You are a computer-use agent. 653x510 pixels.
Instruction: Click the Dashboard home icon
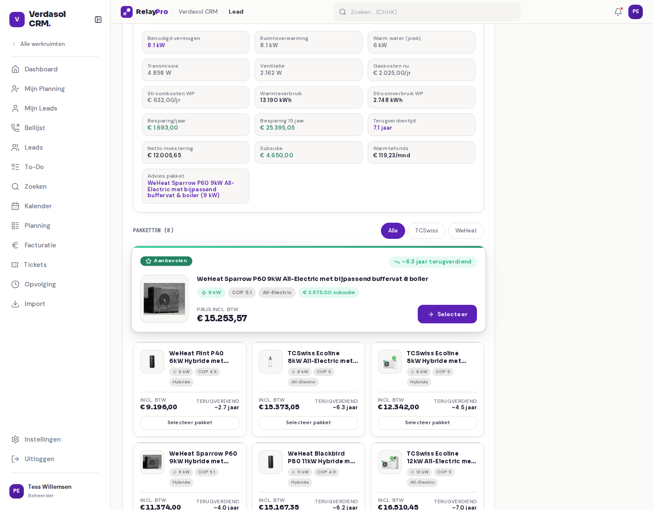tap(15, 69)
